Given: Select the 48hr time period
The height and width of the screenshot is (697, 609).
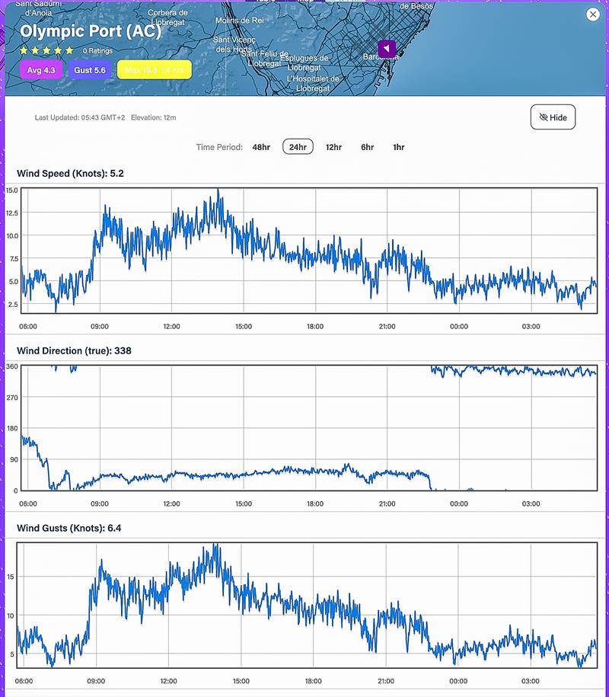Looking at the screenshot, I should (261, 147).
